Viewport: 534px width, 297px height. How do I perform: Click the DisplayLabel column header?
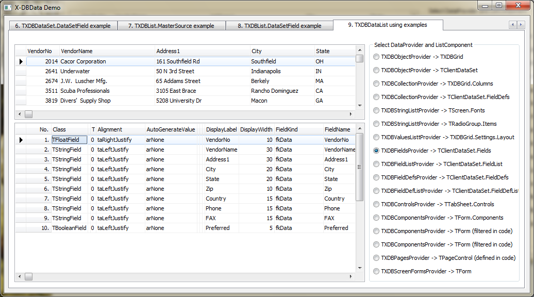221,129
